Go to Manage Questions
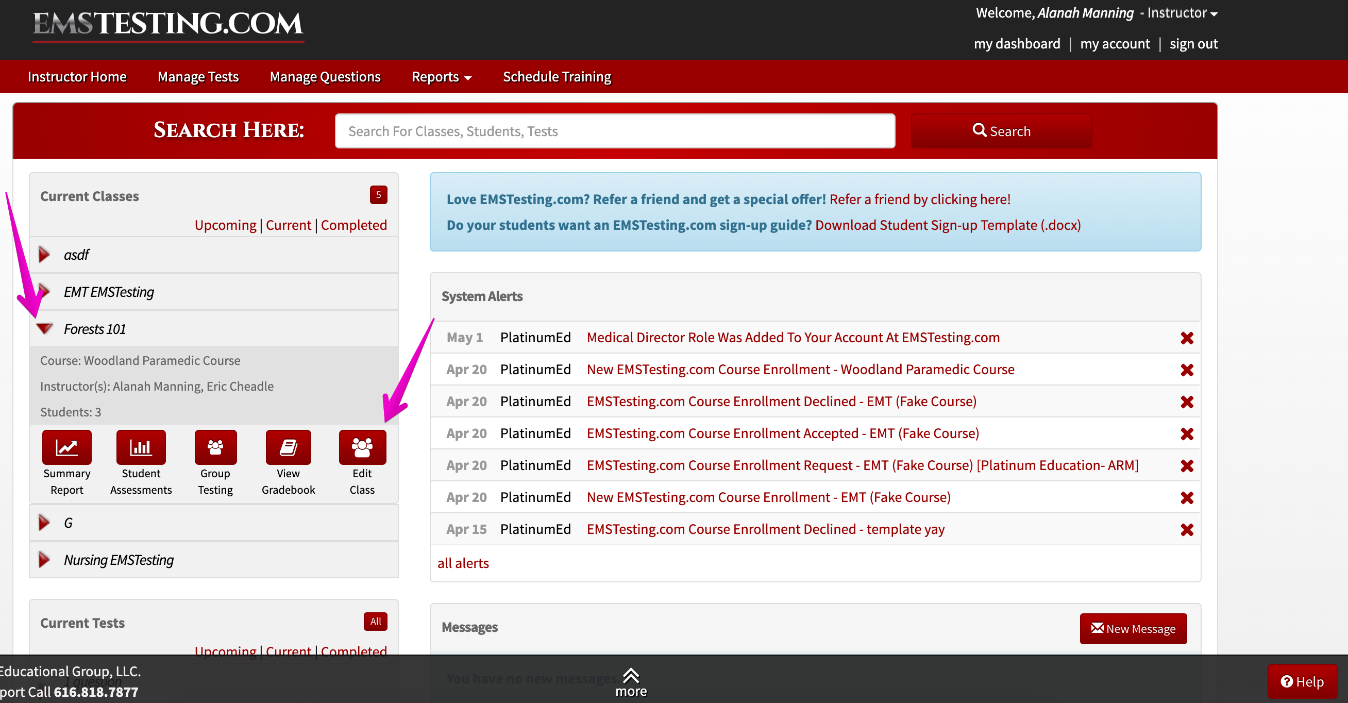Screen dimensions: 1348x703 (x=325, y=76)
